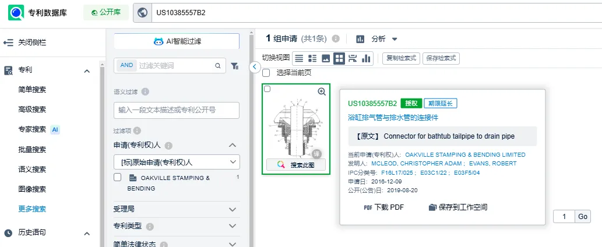The width and height of the screenshot is (602, 247).
Task: Open 简单搜索 in the sidebar
Action: (x=32, y=90)
